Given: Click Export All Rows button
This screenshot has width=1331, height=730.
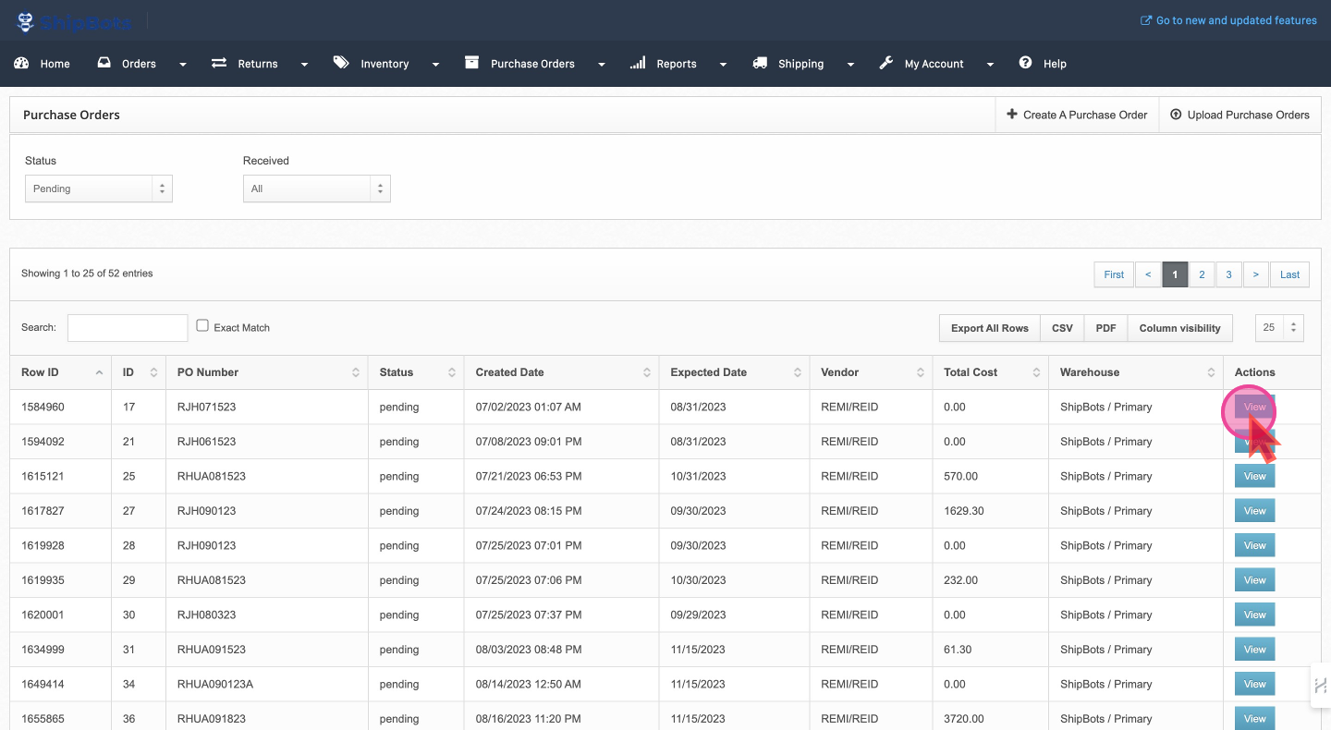Looking at the screenshot, I should [x=990, y=328].
